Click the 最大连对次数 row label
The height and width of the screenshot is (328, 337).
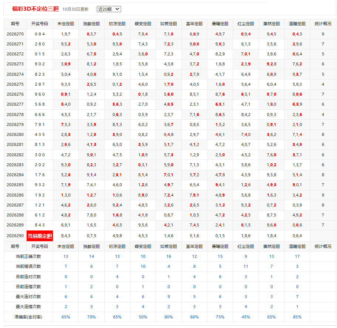coord(28,297)
